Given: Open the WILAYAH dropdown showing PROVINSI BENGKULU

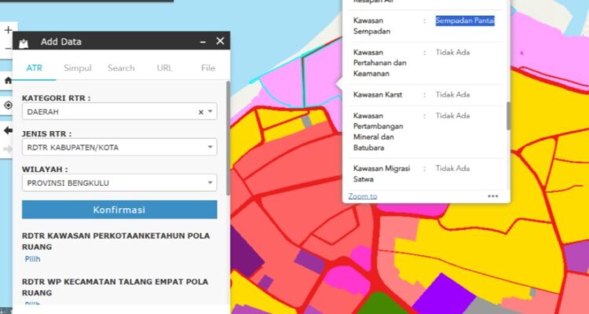Looking at the screenshot, I should (119, 183).
